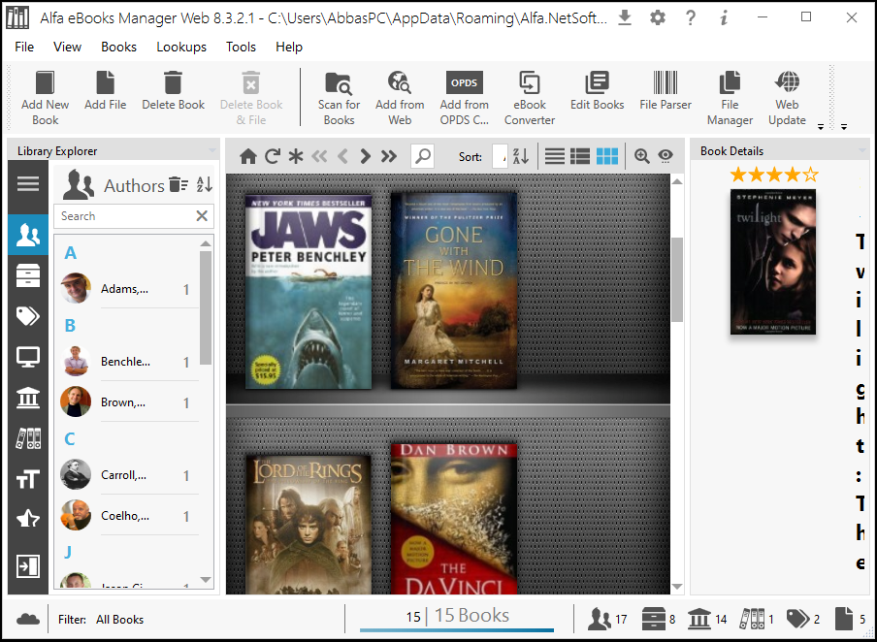Open the File Manager
The height and width of the screenshot is (642, 877).
(x=730, y=98)
